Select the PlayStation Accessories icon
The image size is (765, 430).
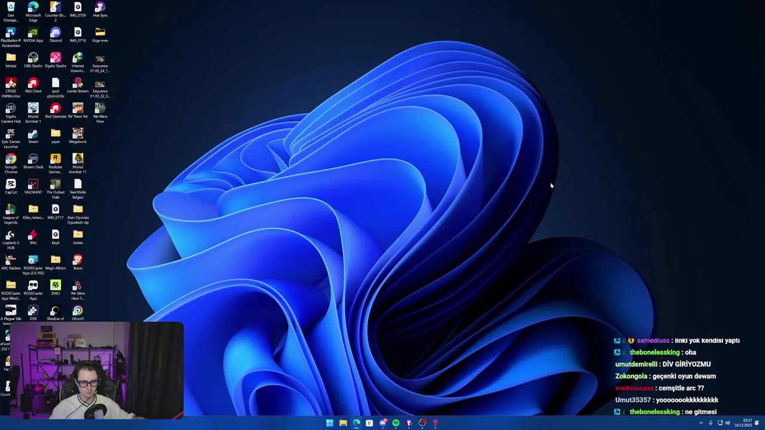click(11, 37)
